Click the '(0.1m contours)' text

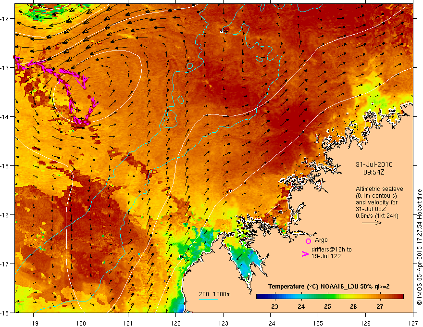[376, 196]
